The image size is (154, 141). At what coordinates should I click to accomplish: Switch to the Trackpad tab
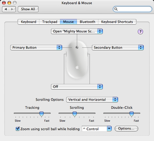coord(50,22)
